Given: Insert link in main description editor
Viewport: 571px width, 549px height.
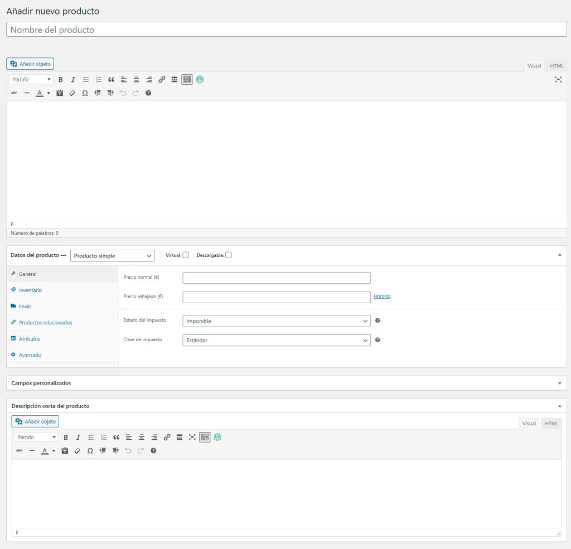Looking at the screenshot, I should point(162,79).
